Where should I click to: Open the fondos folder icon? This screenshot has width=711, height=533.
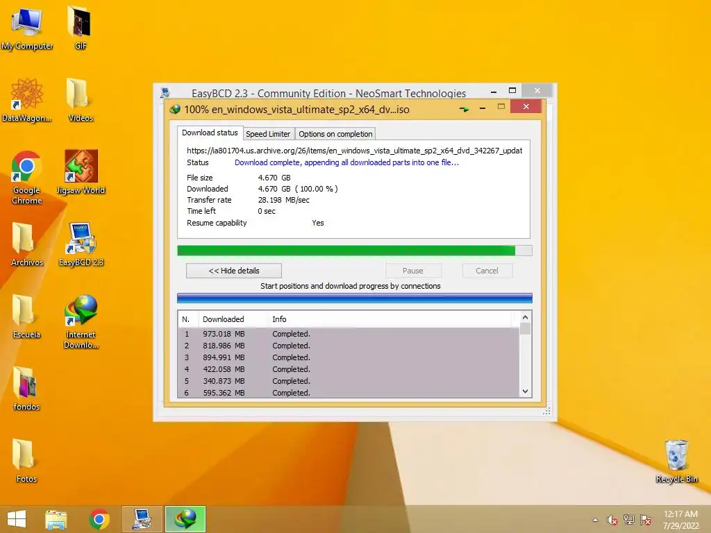pos(27,389)
